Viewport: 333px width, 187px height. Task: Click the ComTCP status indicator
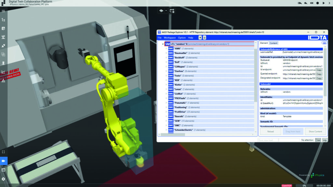click(287, 185)
